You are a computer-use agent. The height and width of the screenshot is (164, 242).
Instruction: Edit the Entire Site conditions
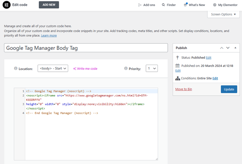(x=215, y=78)
